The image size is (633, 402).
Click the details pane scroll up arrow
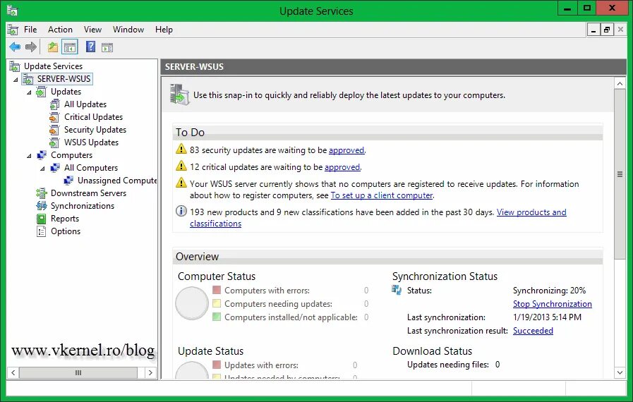(620, 83)
